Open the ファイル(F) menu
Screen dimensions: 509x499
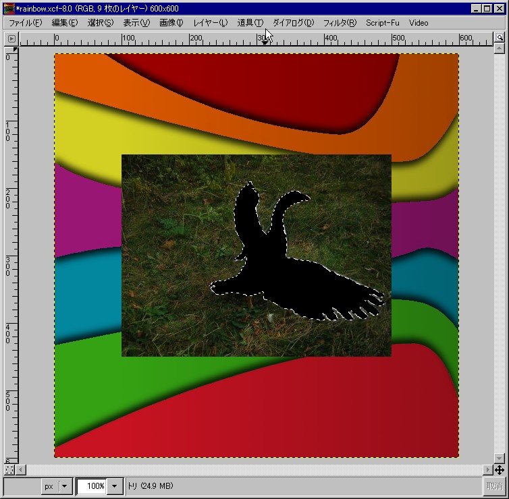tap(25, 23)
